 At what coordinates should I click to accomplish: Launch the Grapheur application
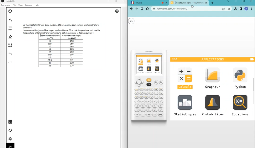coord(212,75)
